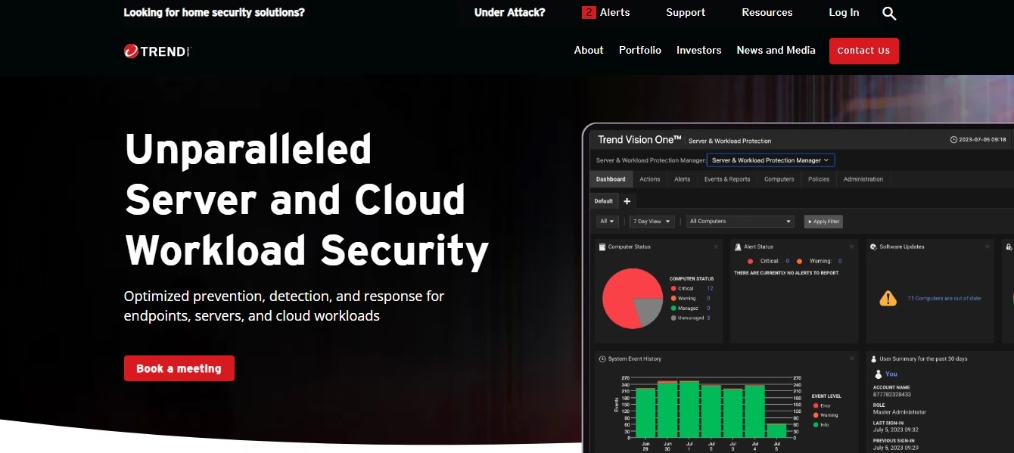1014x453 pixels.
Task: Click the Contact Us button
Action: (x=863, y=51)
